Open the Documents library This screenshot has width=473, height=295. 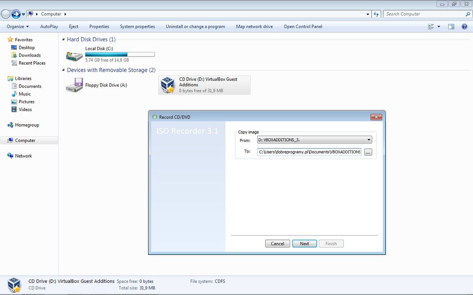click(x=30, y=86)
